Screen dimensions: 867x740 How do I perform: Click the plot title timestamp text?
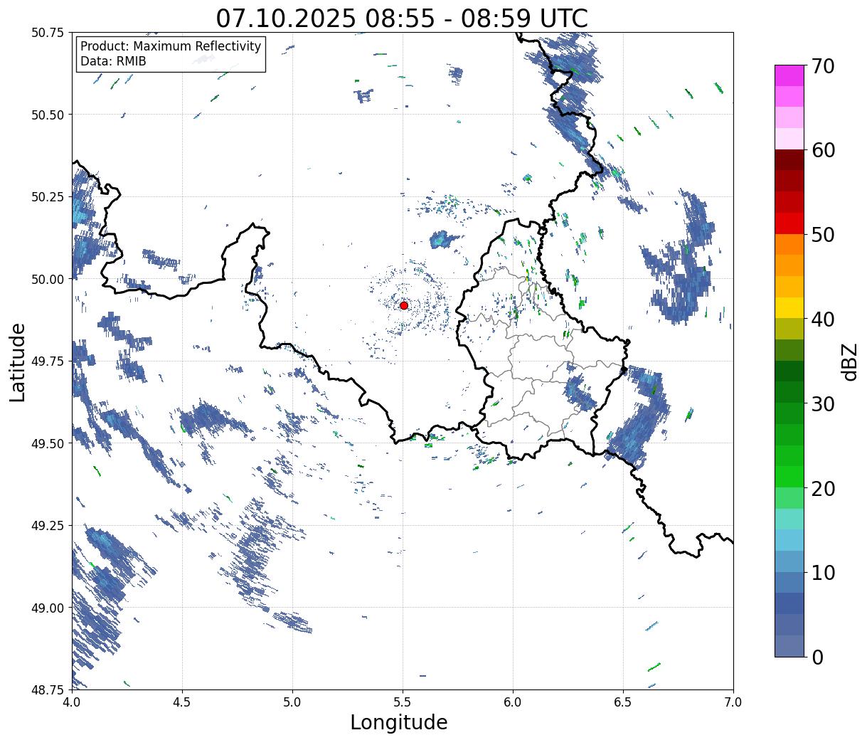point(402,18)
